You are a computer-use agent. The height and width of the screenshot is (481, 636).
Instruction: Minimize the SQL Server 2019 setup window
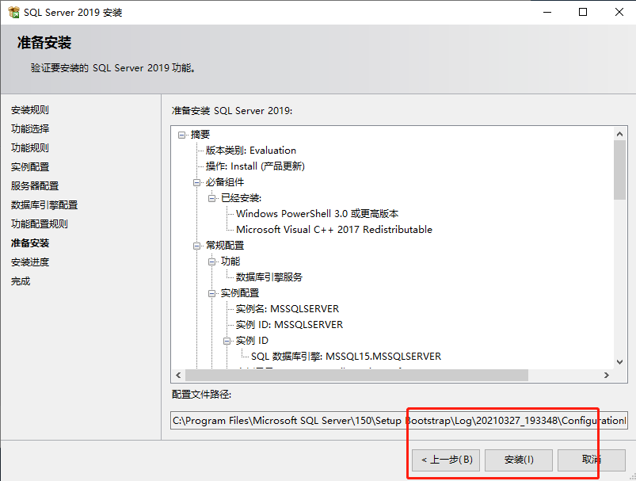click(547, 12)
